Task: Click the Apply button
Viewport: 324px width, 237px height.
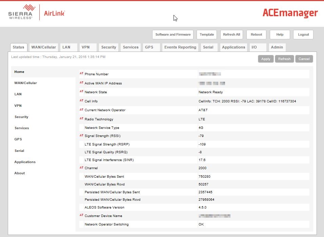Action: click(266, 59)
